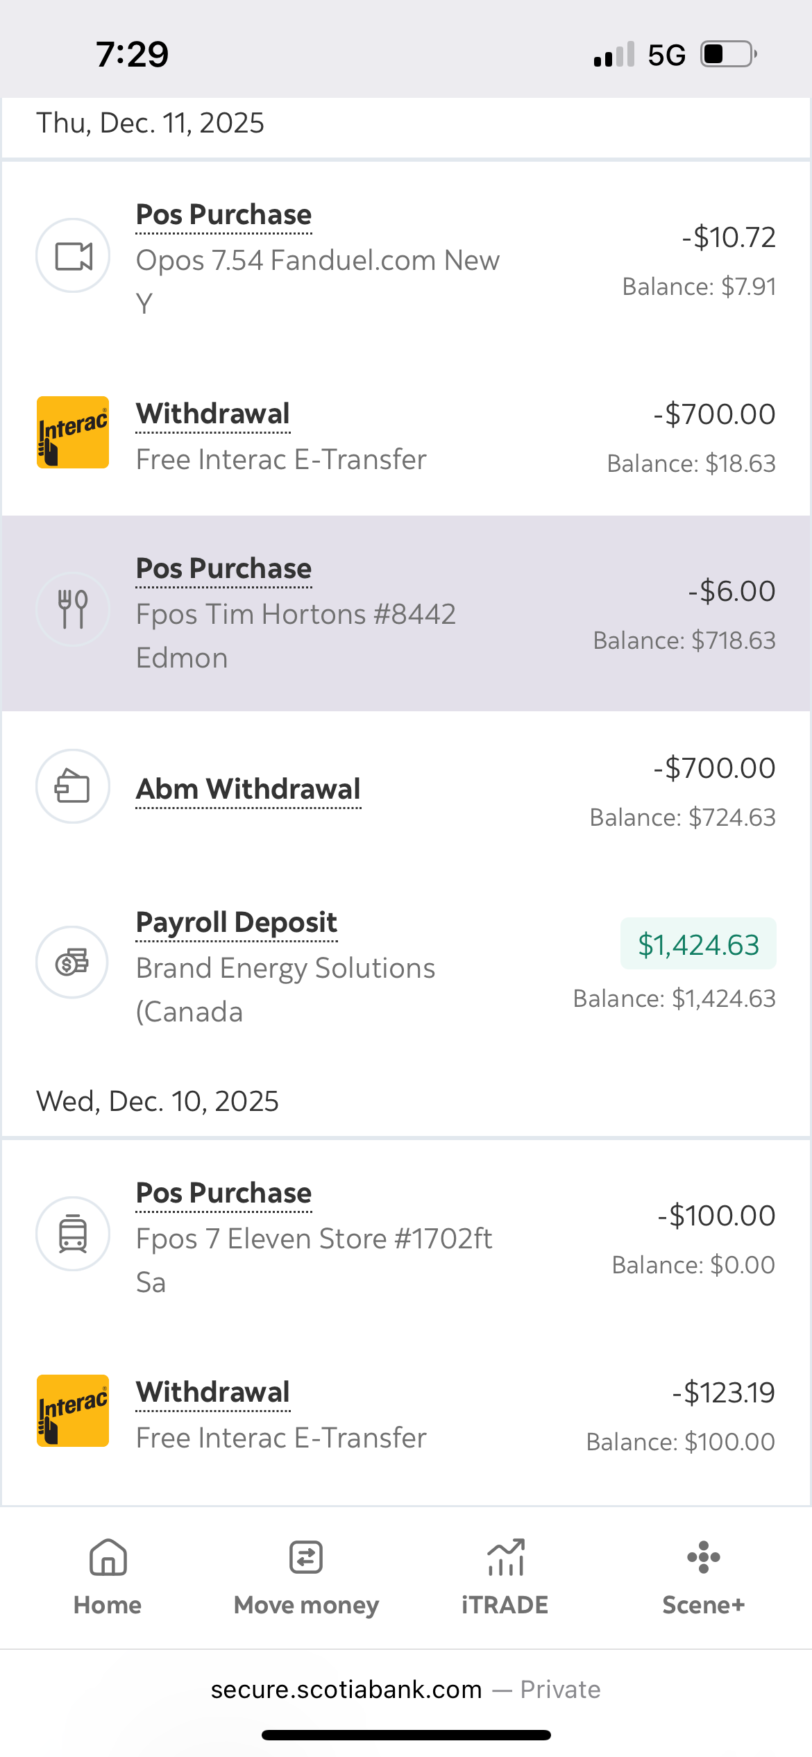Viewport: 812px width, 1757px height.
Task: Tap the Interac logo beside the $123.19 withdrawal
Action: coord(73,1411)
